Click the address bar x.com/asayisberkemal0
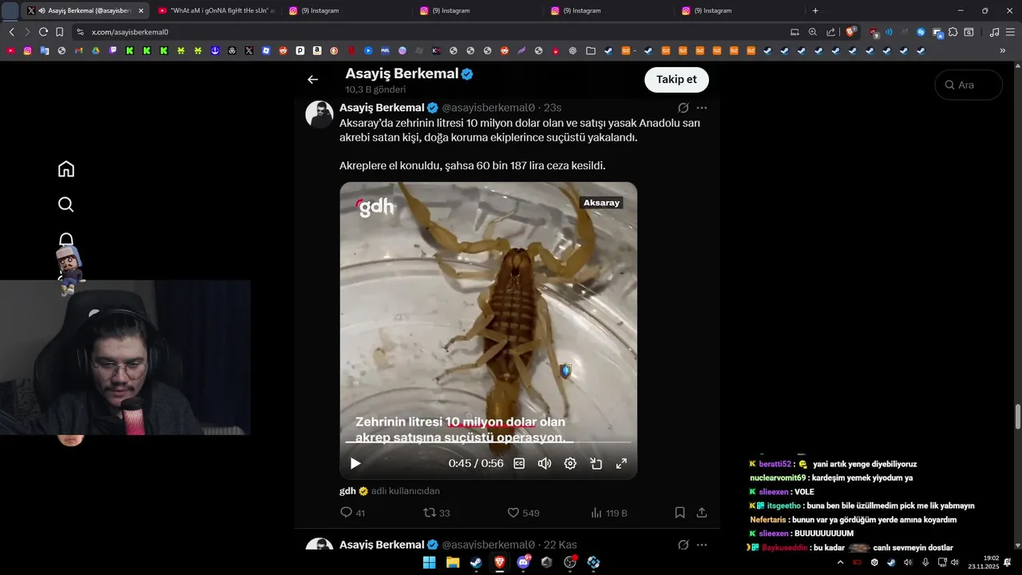This screenshot has height=575, width=1022. (129, 32)
